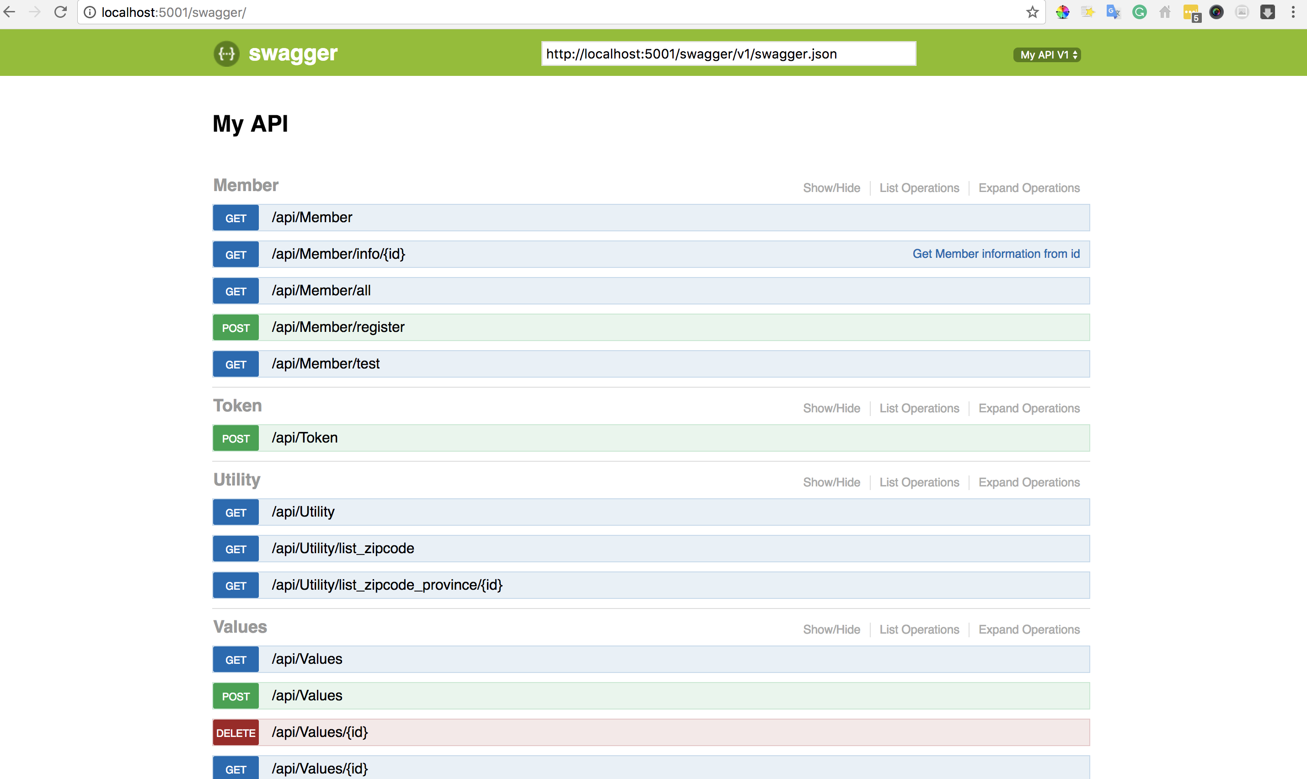Viewport: 1307px width, 779px height.
Task: Click 'Get Member information from id' description
Action: pos(996,254)
